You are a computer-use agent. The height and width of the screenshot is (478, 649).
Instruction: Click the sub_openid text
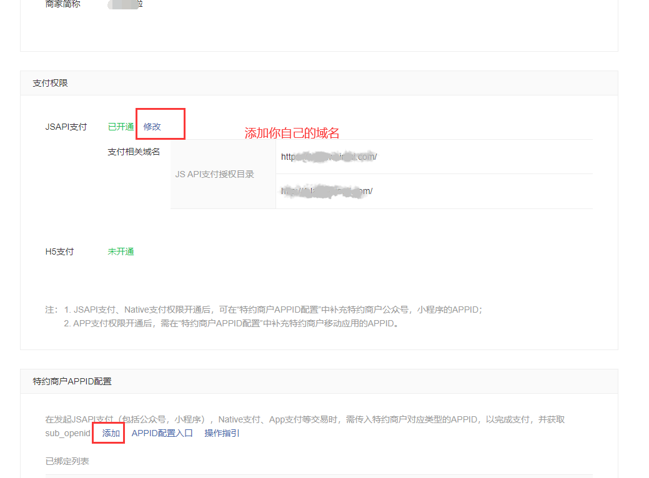point(68,433)
